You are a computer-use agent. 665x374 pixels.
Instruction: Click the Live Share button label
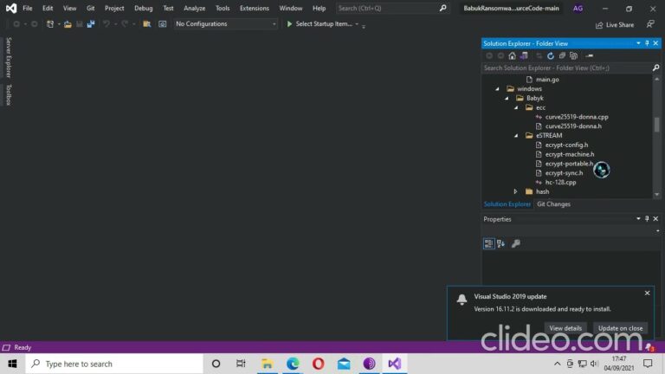[620, 25]
